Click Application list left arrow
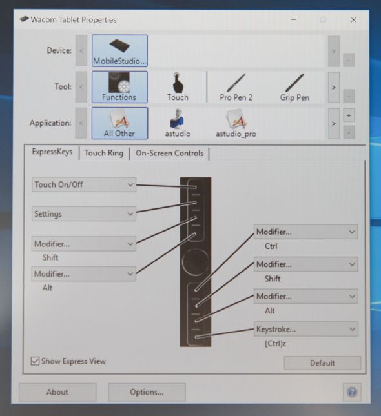 coord(81,123)
